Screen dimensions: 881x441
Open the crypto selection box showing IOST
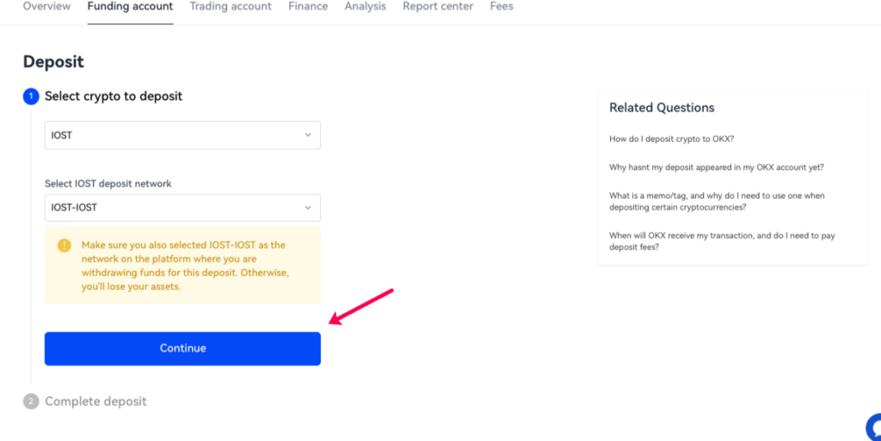(x=182, y=135)
